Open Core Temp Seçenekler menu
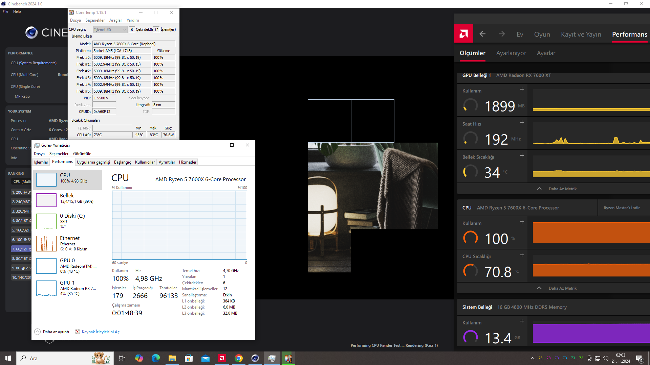Image resolution: width=650 pixels, height=365 pixels. (95, 20)
